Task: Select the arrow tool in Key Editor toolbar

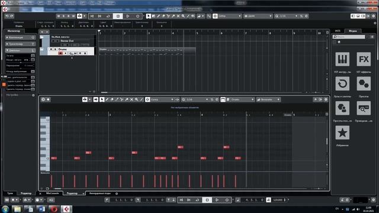Action: tap(102, 99)
